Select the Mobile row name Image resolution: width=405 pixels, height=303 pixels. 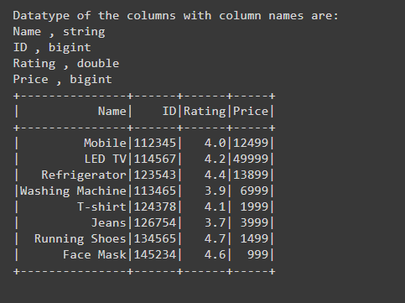coord(105,144)
